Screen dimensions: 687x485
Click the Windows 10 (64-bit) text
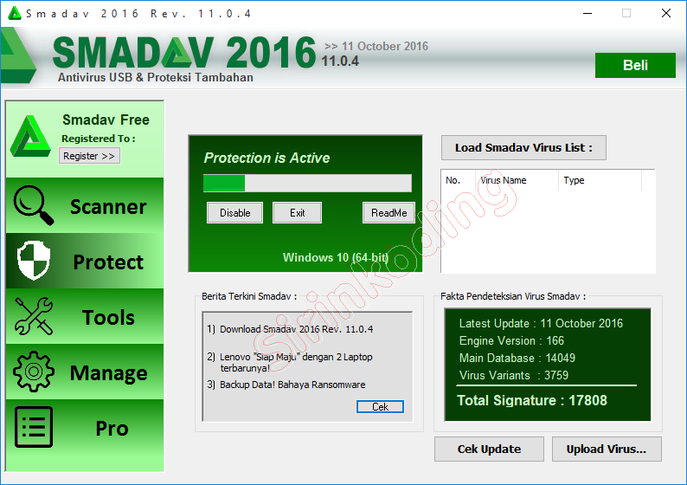pyautogui.click(x=336, y=257)
